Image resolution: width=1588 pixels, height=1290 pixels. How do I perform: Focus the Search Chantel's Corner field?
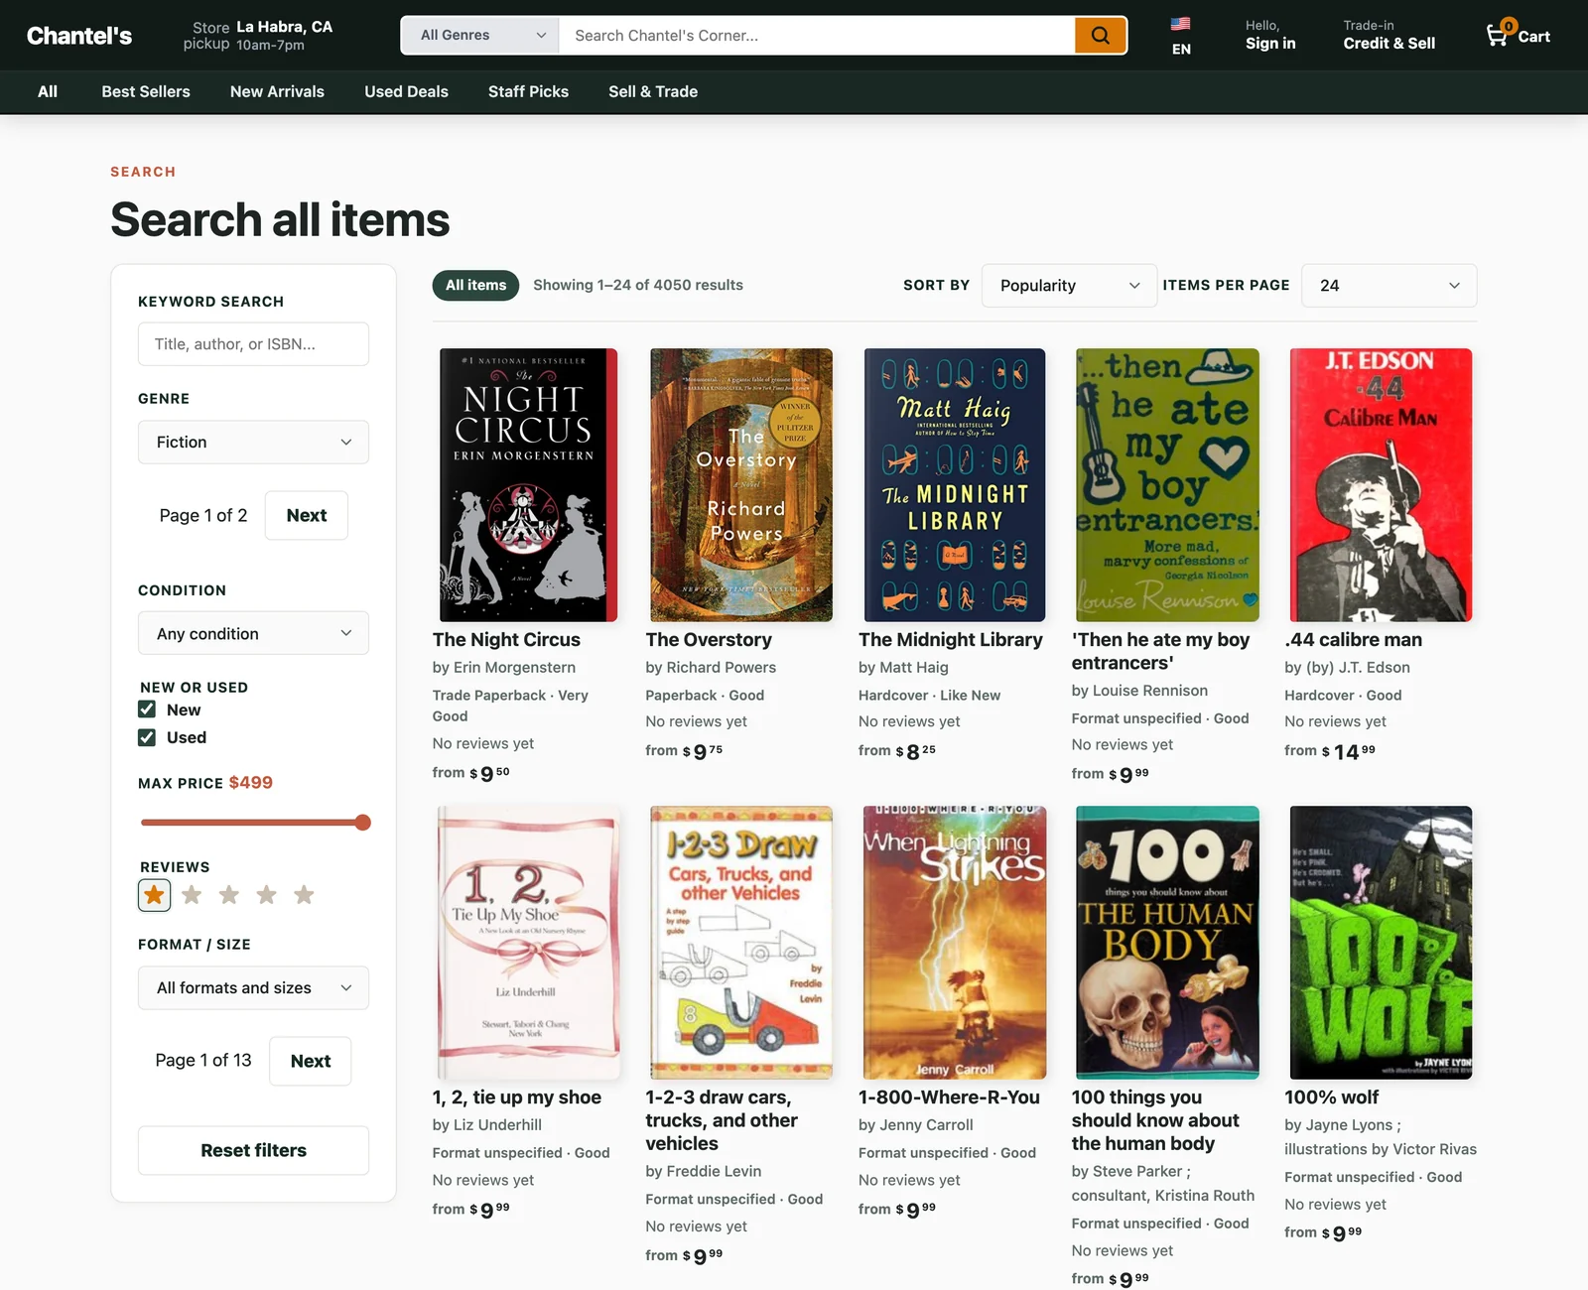(817, 36)
